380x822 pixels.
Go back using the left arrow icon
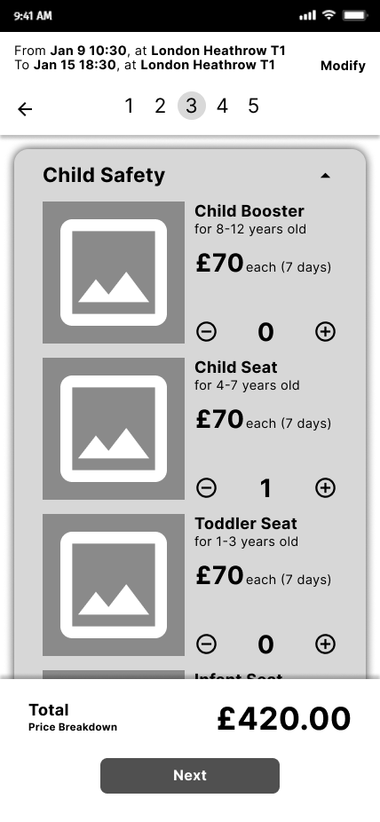(x=25, y=108)
